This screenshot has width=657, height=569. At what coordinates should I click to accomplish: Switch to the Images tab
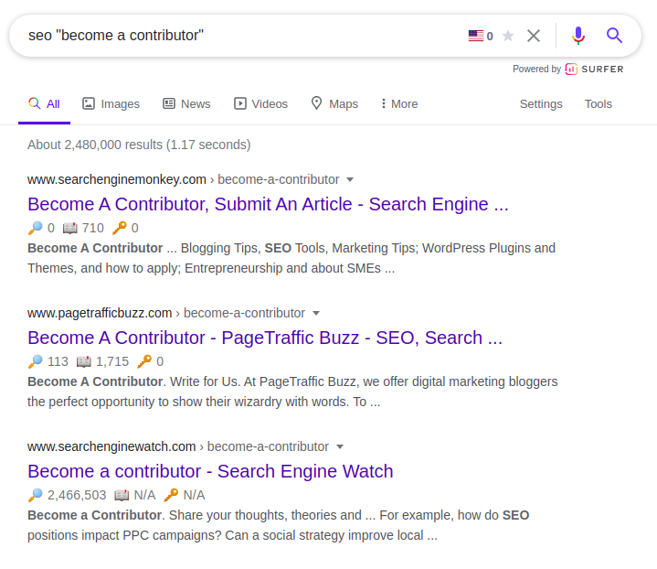click(x=111, y=103)
